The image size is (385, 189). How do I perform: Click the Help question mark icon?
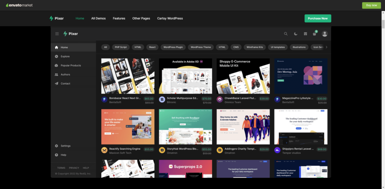point(56,155)
